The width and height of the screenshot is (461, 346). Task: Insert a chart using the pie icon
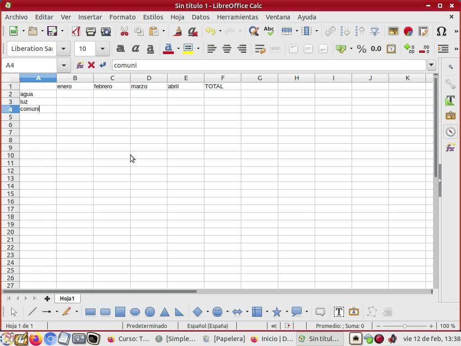pyautogui.click(x=408, y=31)
